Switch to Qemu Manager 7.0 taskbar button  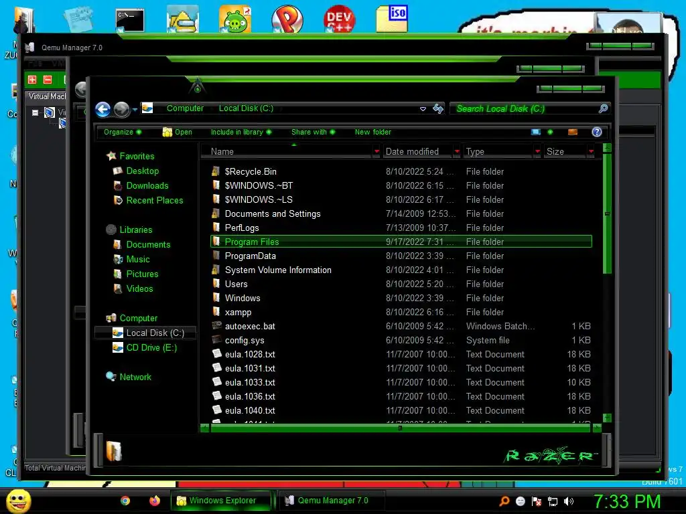tap(331, 501)
